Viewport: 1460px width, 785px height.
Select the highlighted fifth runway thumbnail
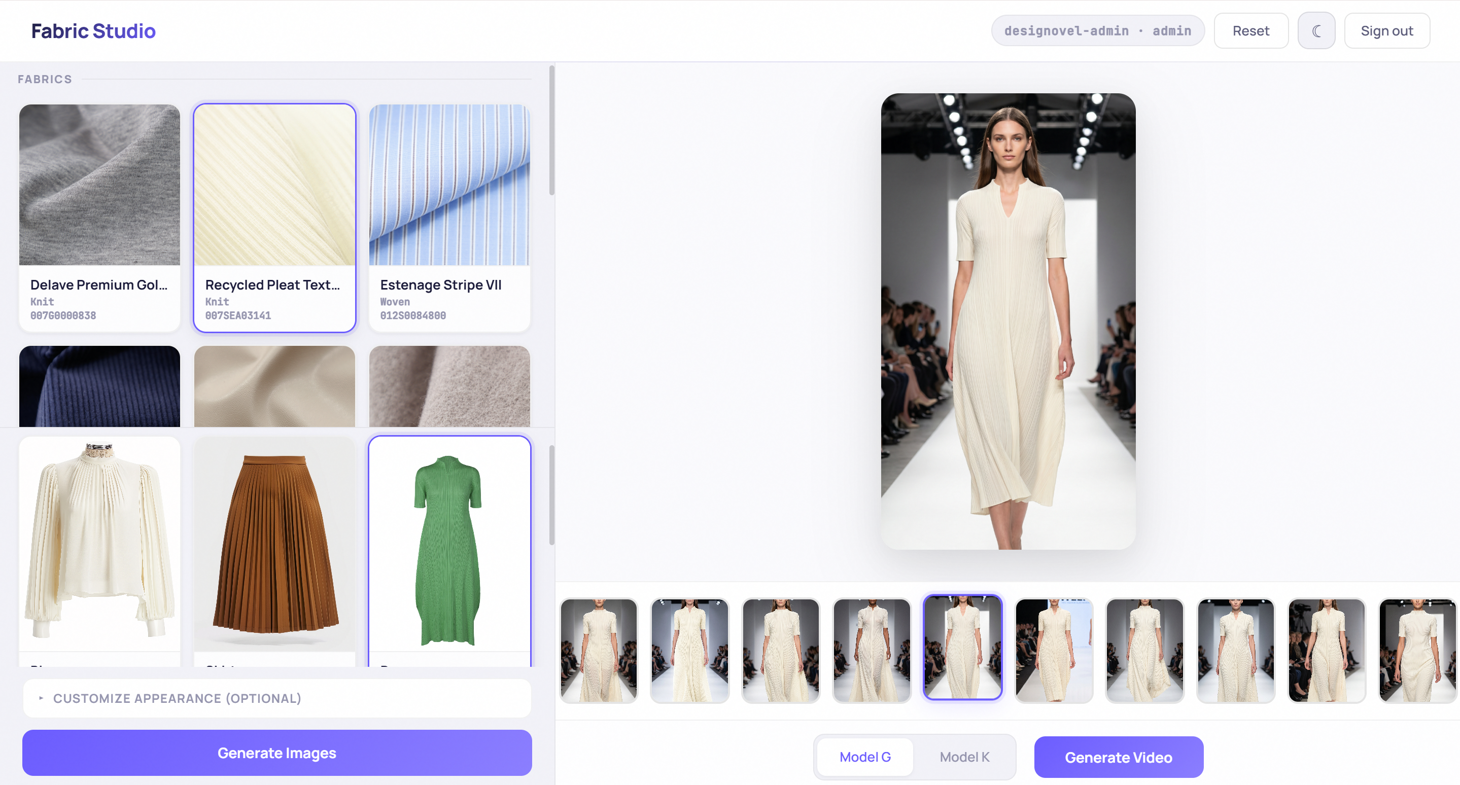[x=962, y=647]
